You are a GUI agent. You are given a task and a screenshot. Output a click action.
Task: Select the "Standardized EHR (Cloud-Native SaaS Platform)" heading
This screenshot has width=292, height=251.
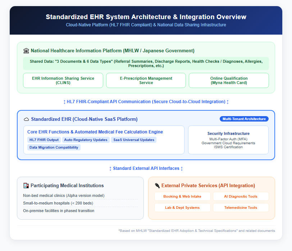[x=84, y=119]
